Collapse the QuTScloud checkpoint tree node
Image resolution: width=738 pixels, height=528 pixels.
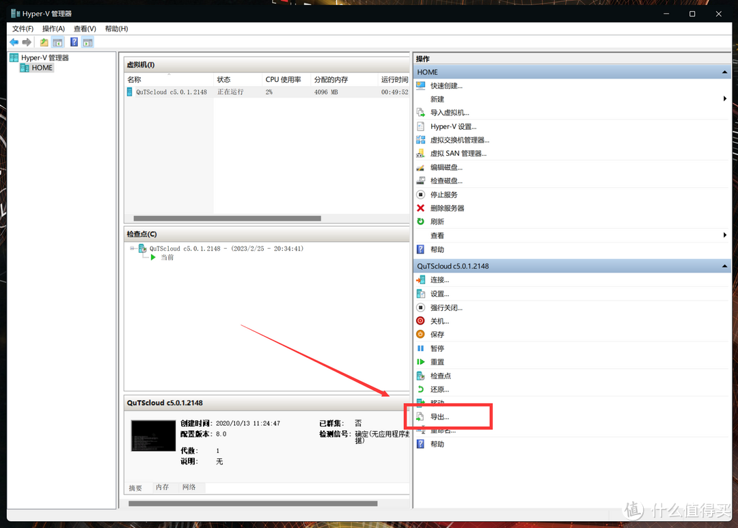133,249
